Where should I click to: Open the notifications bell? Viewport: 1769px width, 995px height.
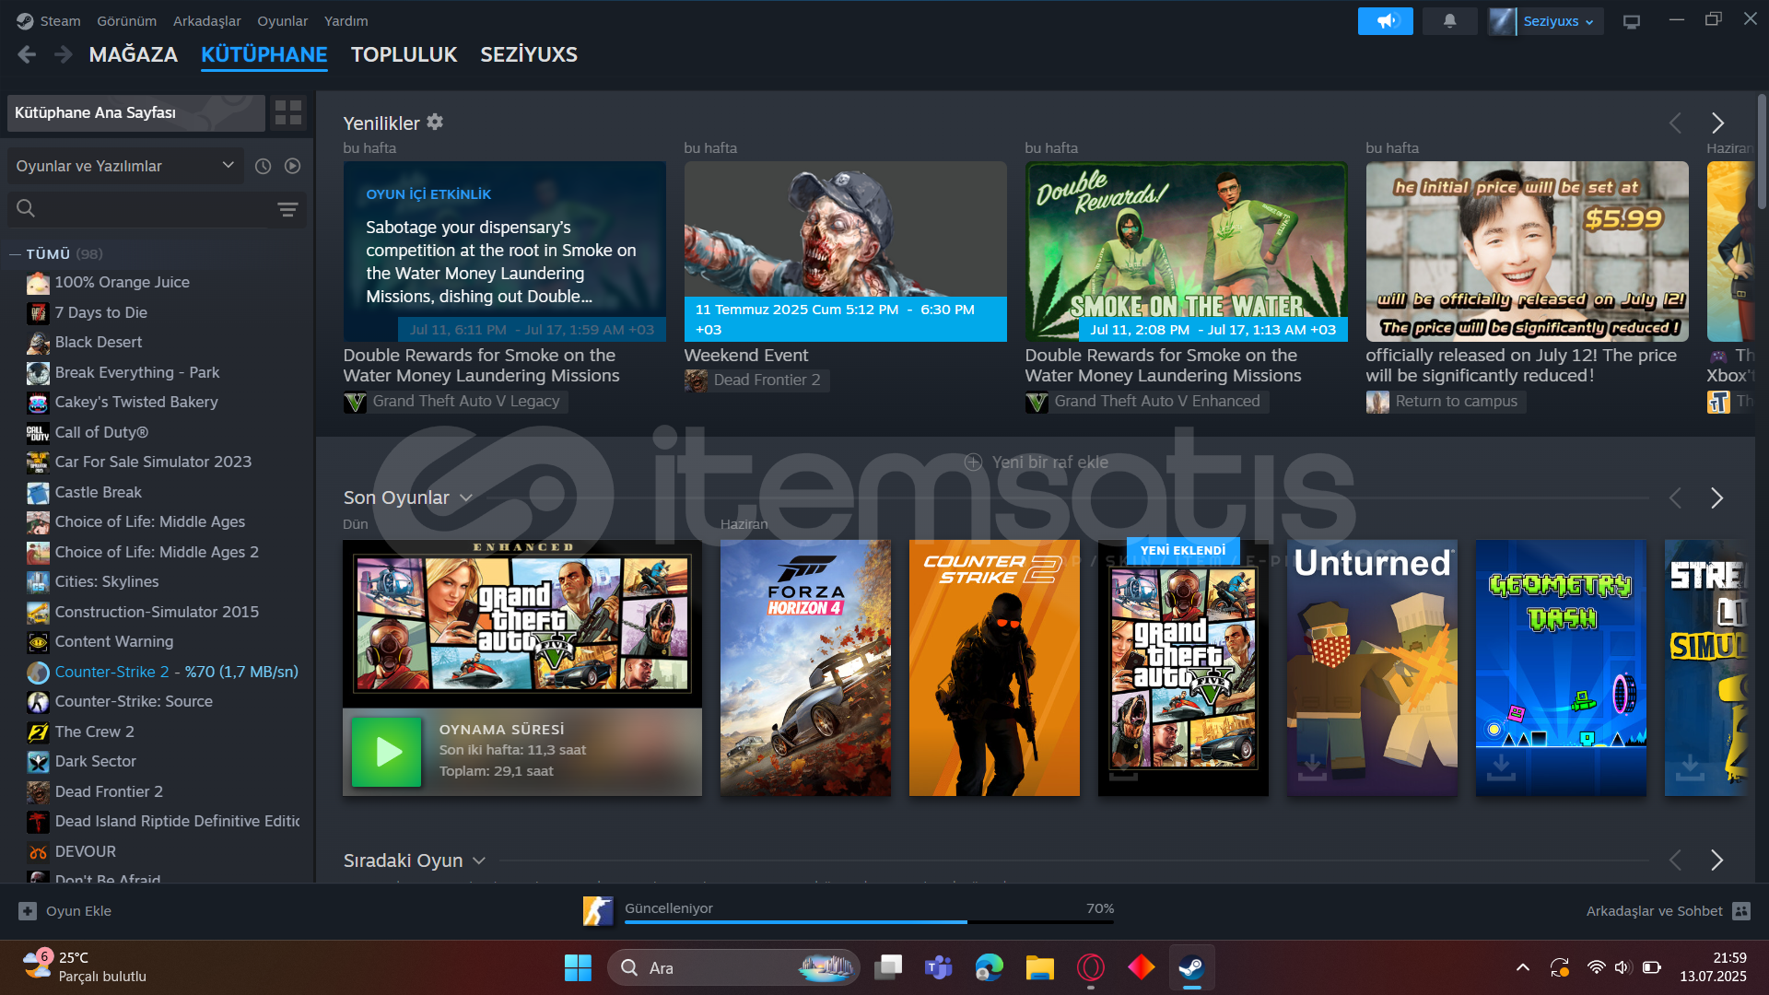tap(1449, 20)
